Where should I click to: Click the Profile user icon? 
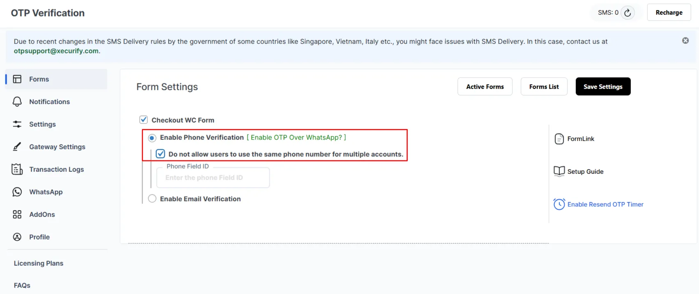[x=17, y=237]
